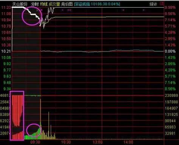
Task: Click the 10.79 price label
Action: coord(6,26)
